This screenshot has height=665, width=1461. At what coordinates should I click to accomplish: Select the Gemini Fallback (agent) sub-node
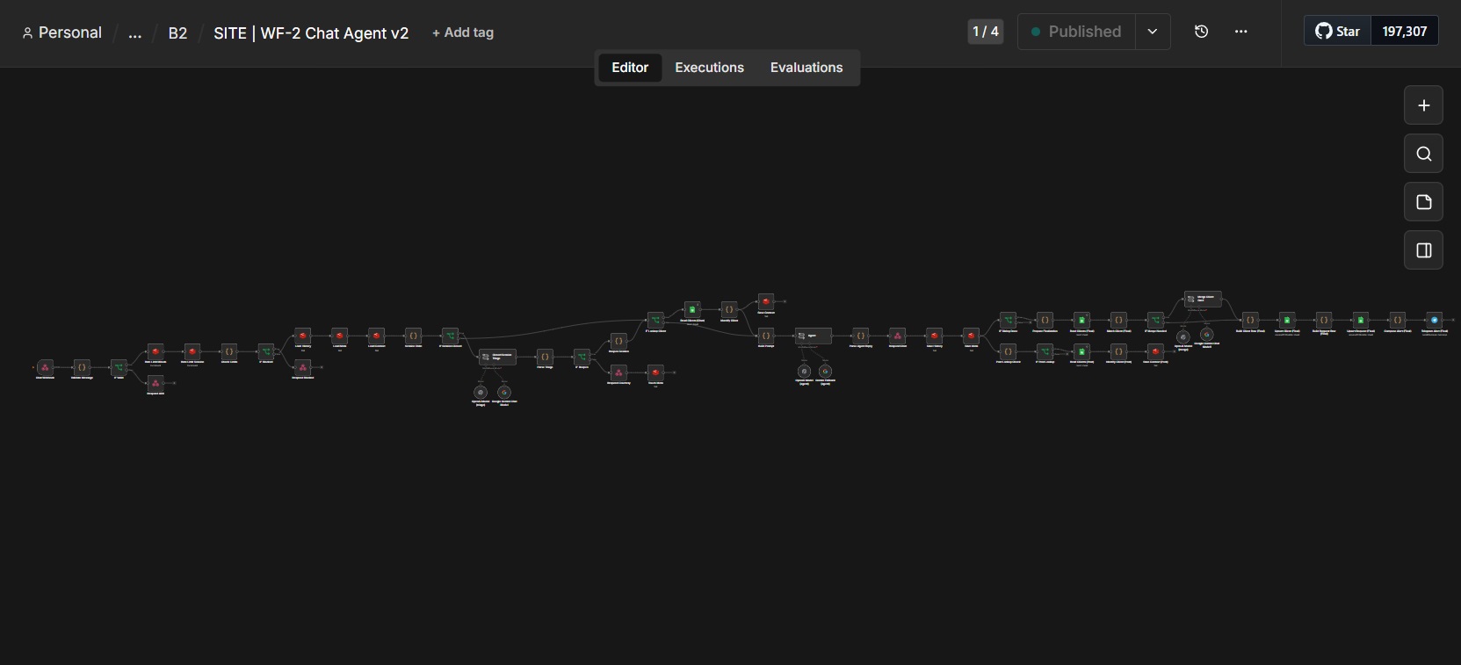[825, 371]
